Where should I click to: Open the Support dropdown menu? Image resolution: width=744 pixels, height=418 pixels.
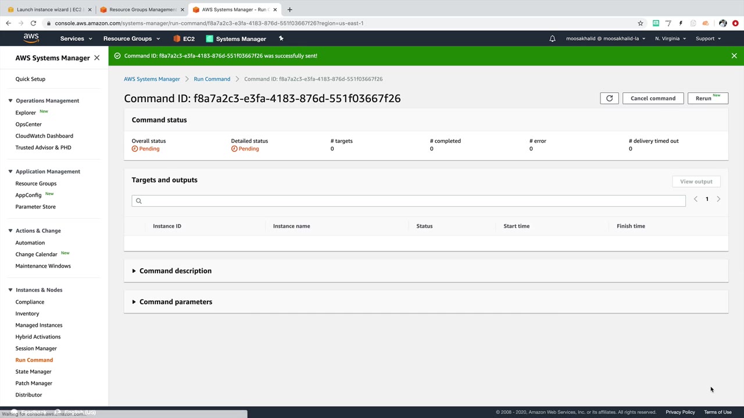click(x=708, y=39)
